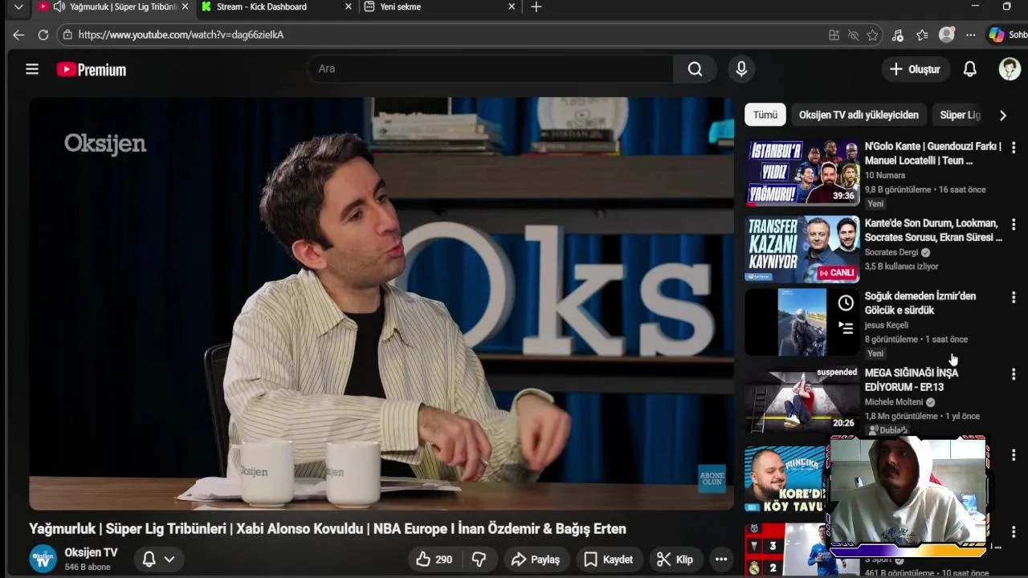The width and height of the screenshot is (1028, 578).
Task: Click the Michele Molteni channel name
Action: pyautogui.click(x=894, y=402)
